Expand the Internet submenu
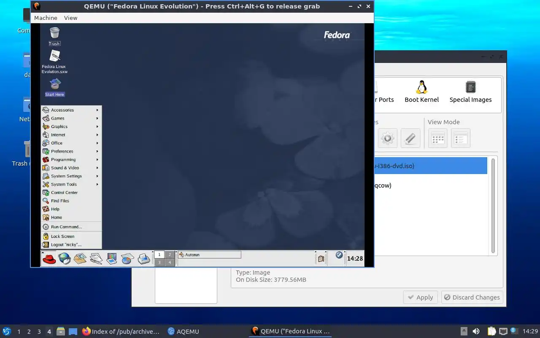540x338 pixels. click(71, 135)
